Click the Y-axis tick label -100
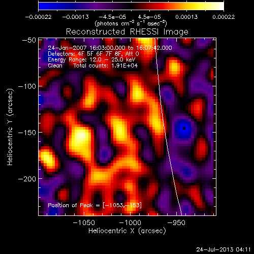 [x=27, y=86]
